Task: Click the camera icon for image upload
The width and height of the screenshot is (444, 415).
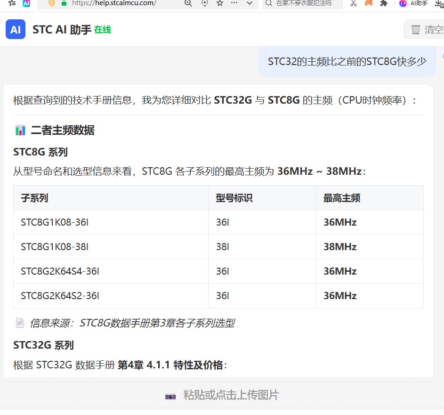Action: [x=170, y=396]
